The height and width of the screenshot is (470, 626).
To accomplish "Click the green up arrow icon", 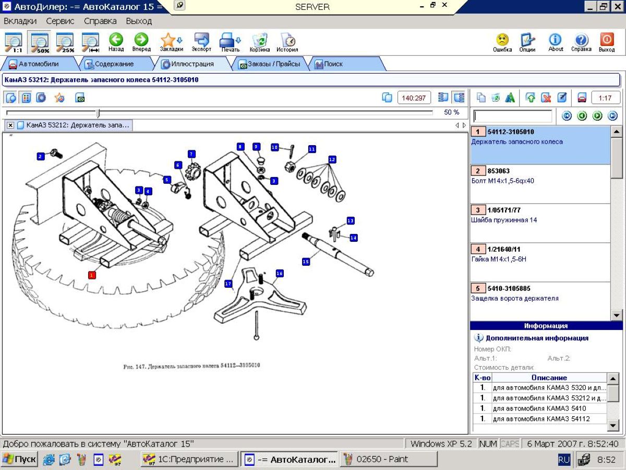I will (531, 98).
